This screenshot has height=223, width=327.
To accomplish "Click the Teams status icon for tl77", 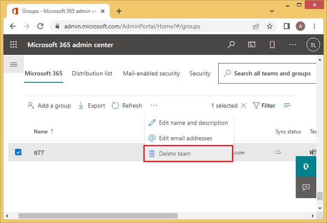I will 313,152.
